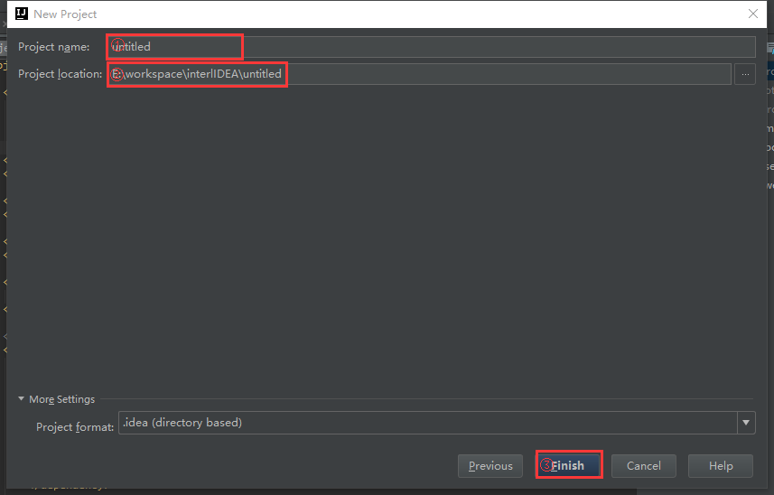Click the Project format label

[75, 427]
